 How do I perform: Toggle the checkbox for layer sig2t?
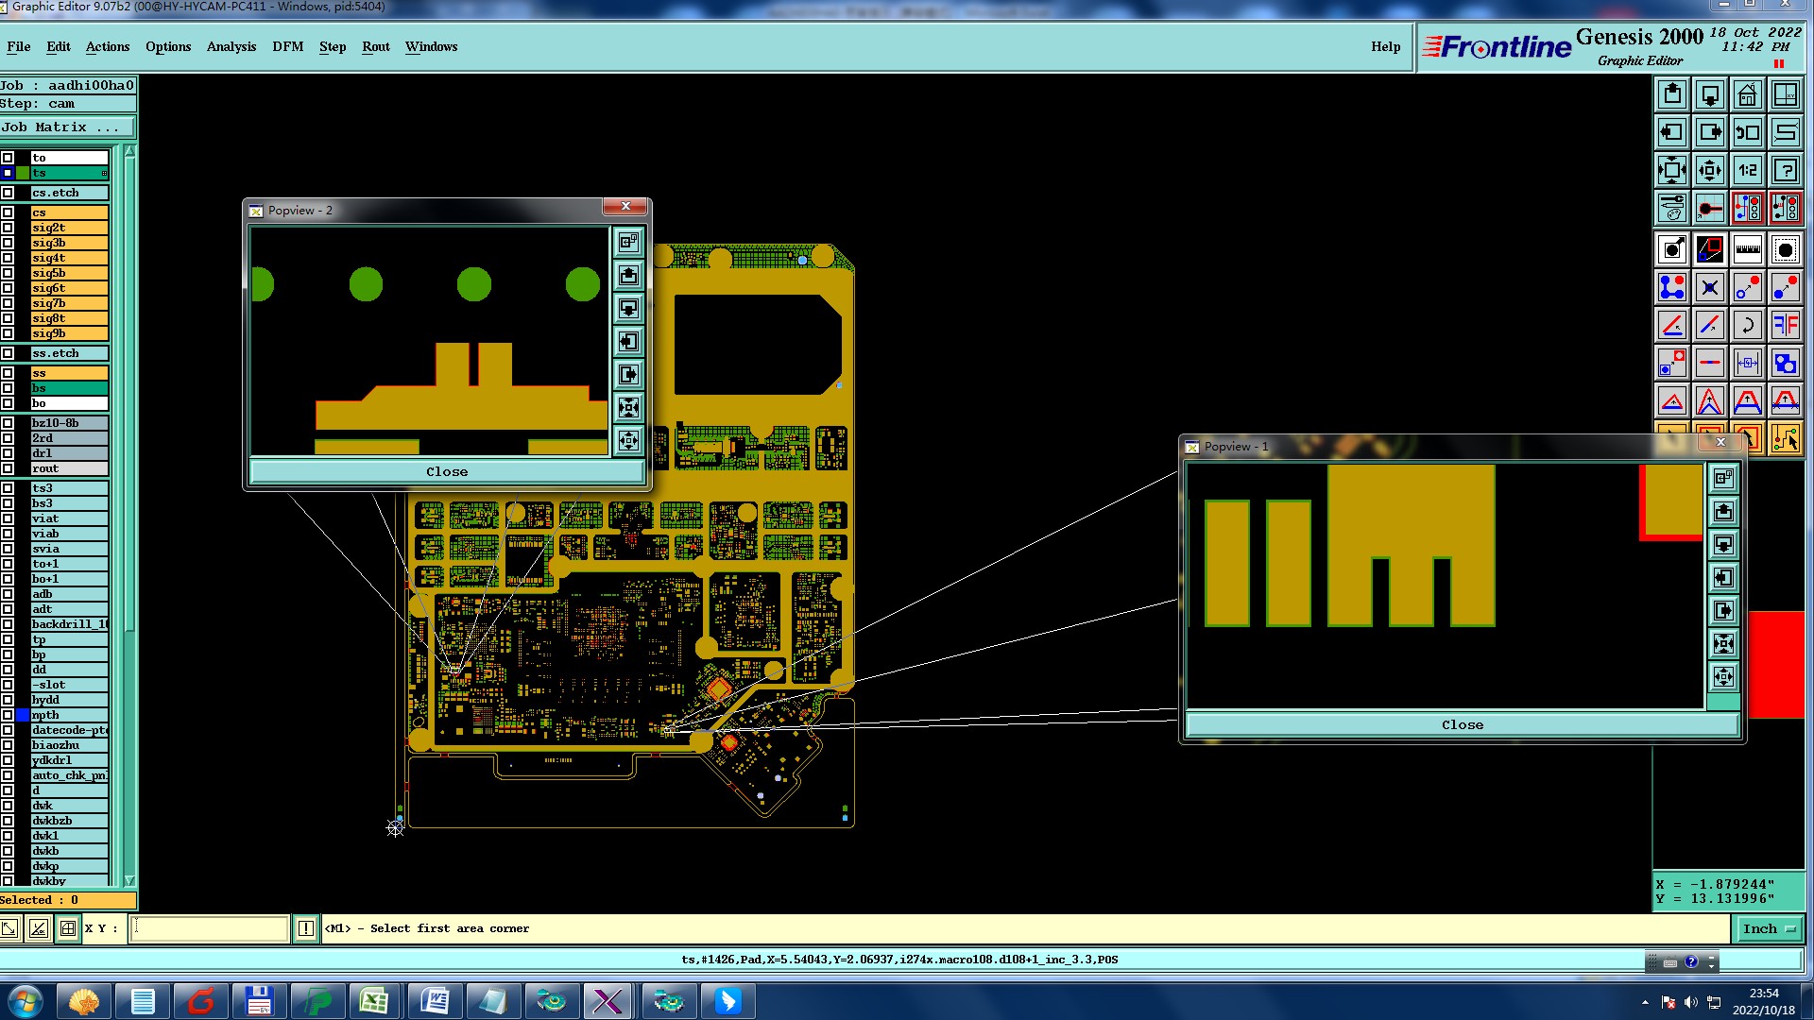coord(8,228)
